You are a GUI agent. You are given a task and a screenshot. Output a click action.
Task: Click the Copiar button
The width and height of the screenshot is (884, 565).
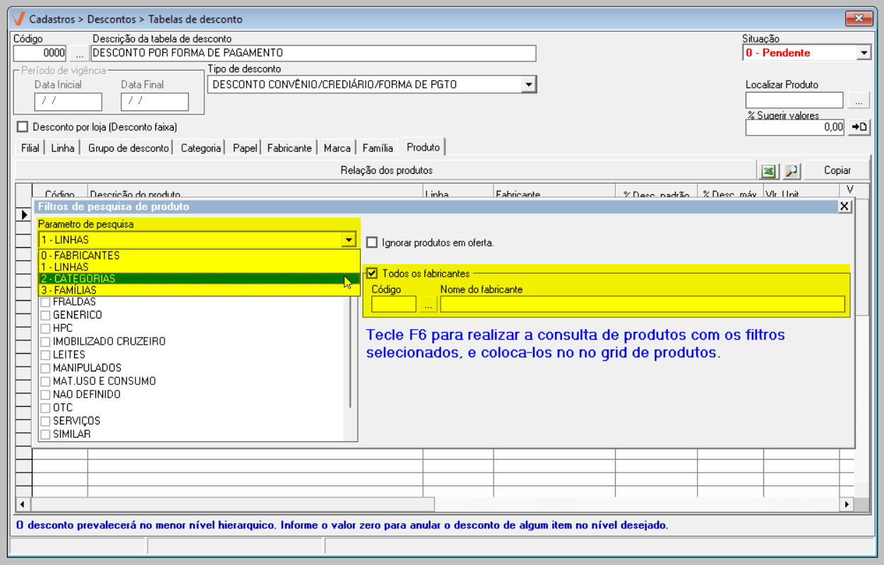[837, 171]
